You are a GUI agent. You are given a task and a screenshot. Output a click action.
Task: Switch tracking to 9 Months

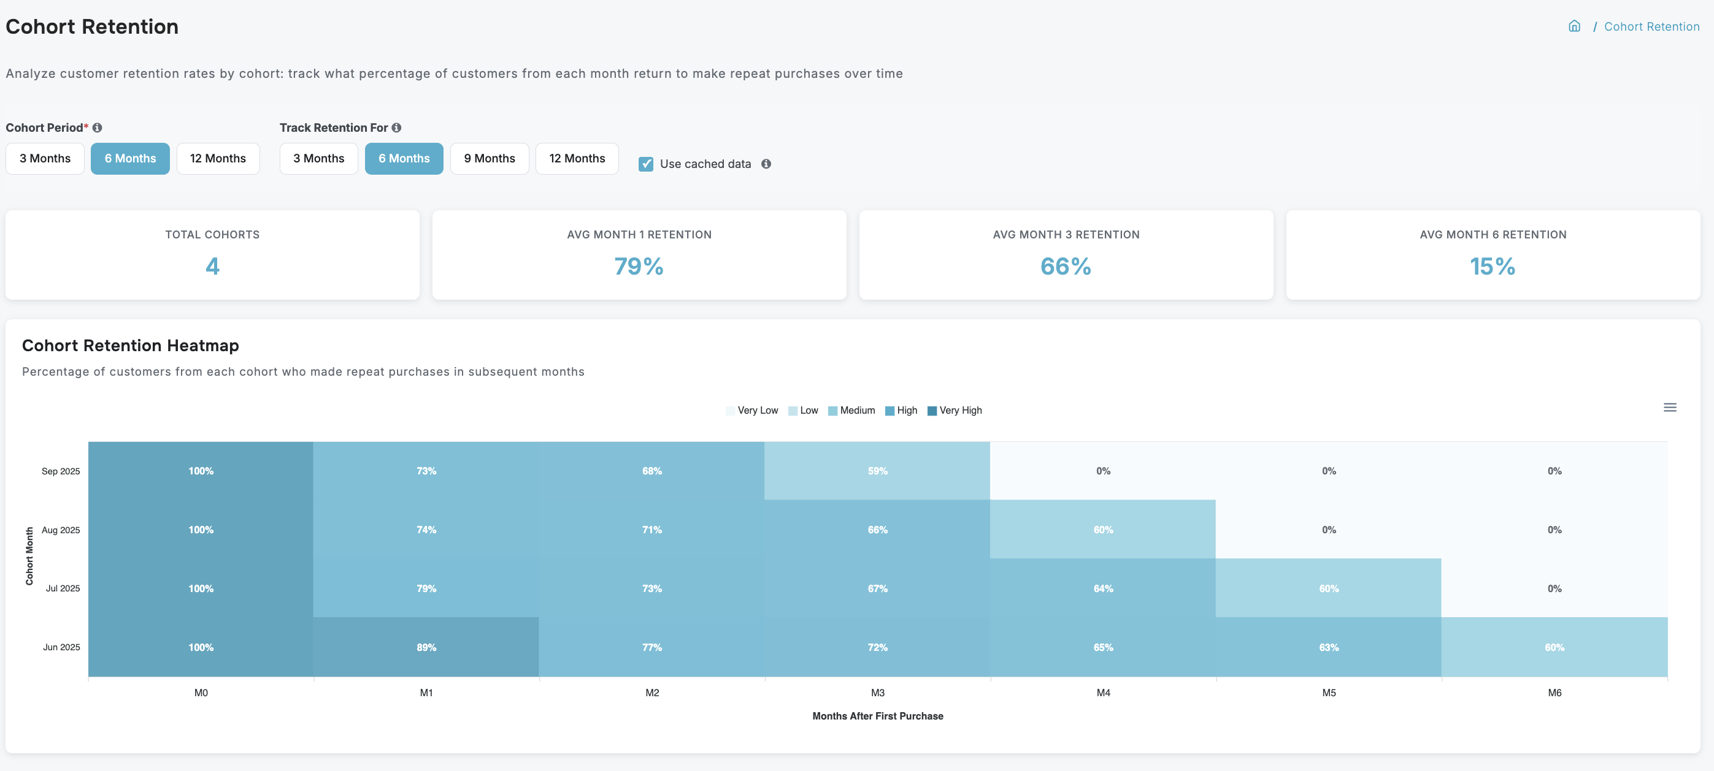coord(489,158)
